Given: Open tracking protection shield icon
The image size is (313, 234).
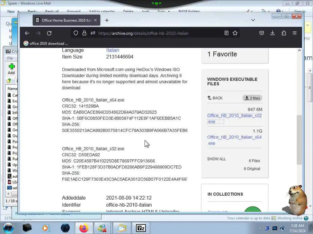Looking at the screenshot, I should tap(76, 33).
